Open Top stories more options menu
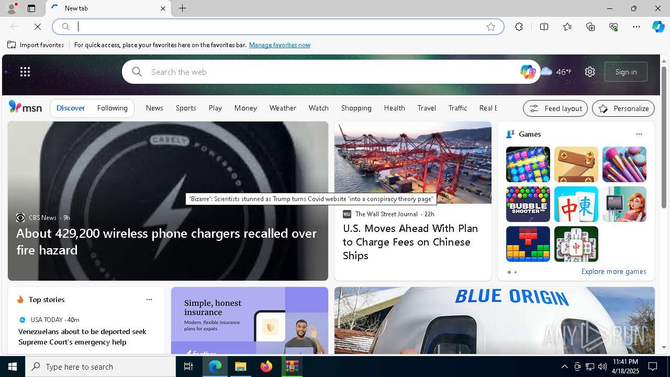The width and height of the screenshot is (670, 377). [x=149, y=300]
